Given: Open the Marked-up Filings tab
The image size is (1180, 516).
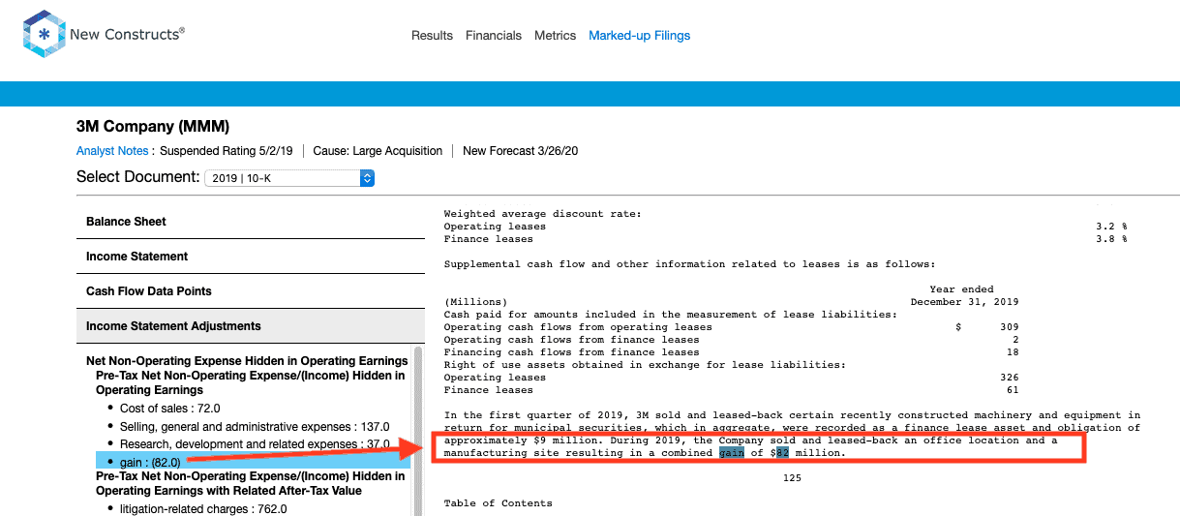Looking at the screenshot, I should click(x=640, y=36).
